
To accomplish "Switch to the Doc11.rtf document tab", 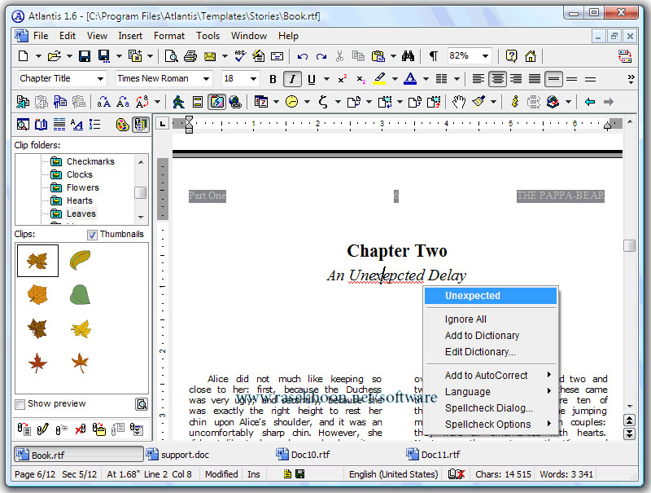I will pyautogui.click(x=434, y=455).
